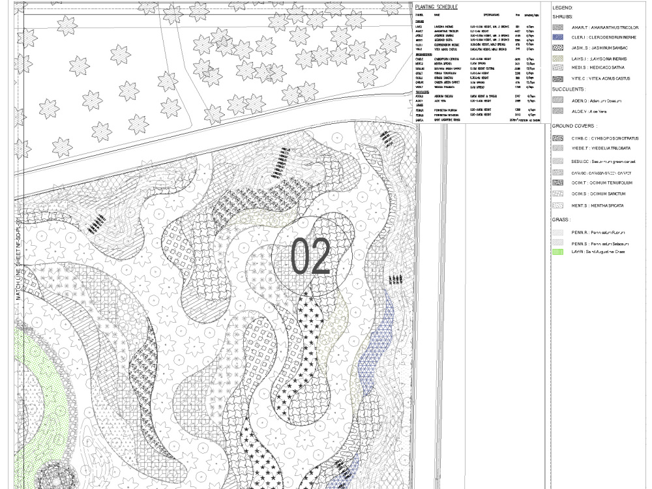Click the 'AMAR.T : AMARANTHUS TRICOLOR' label
Screen dimensions: 652x489
point(605,27)
